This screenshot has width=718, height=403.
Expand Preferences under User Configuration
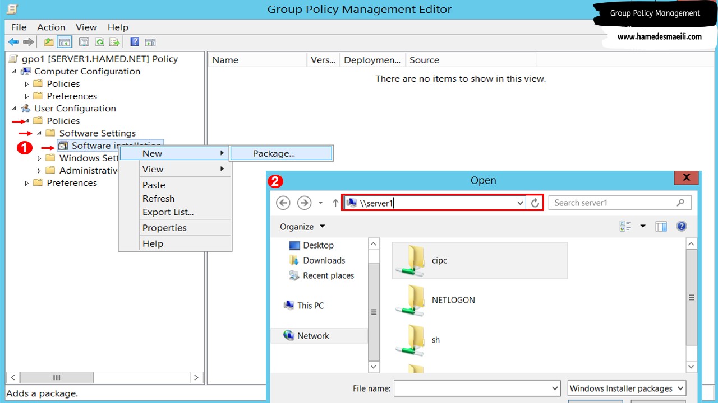[26, 183]
